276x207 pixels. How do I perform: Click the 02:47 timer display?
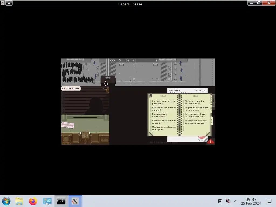[x=130, y=61]
